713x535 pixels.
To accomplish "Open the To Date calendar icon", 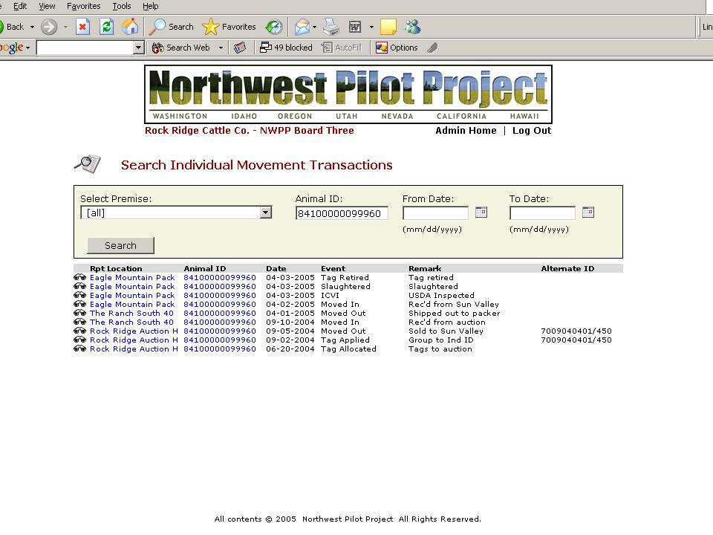I will click(x=588, y=212).
